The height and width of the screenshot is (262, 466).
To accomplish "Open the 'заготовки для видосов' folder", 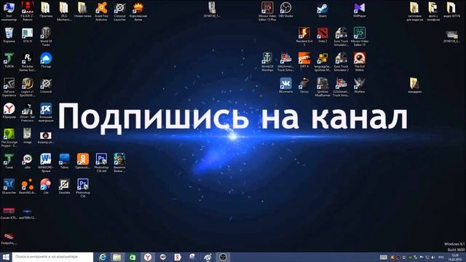I will click(414, 12).
